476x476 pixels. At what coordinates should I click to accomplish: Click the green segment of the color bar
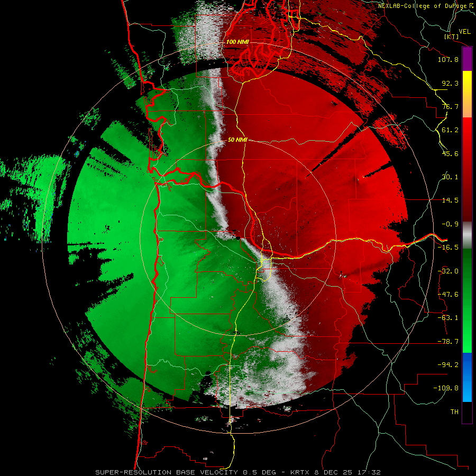[x=467, y=300]
